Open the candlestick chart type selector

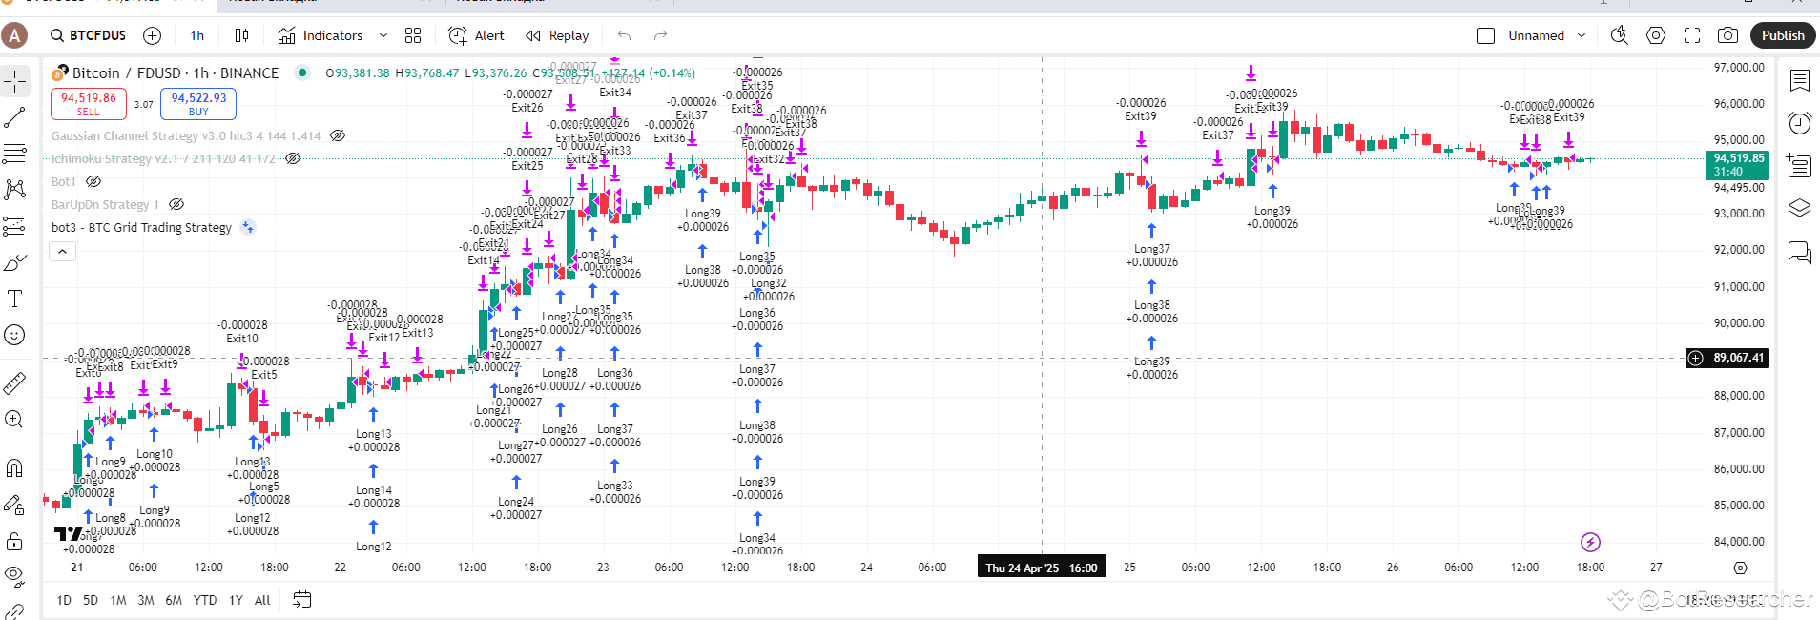(241, 35)
